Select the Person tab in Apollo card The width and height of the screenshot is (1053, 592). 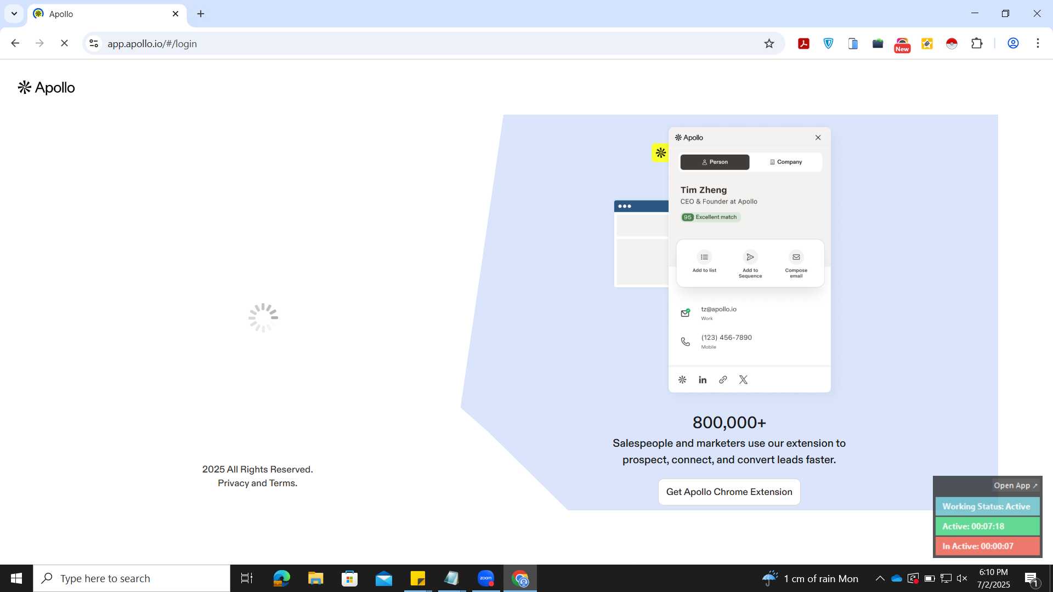[x=715, y=162]
